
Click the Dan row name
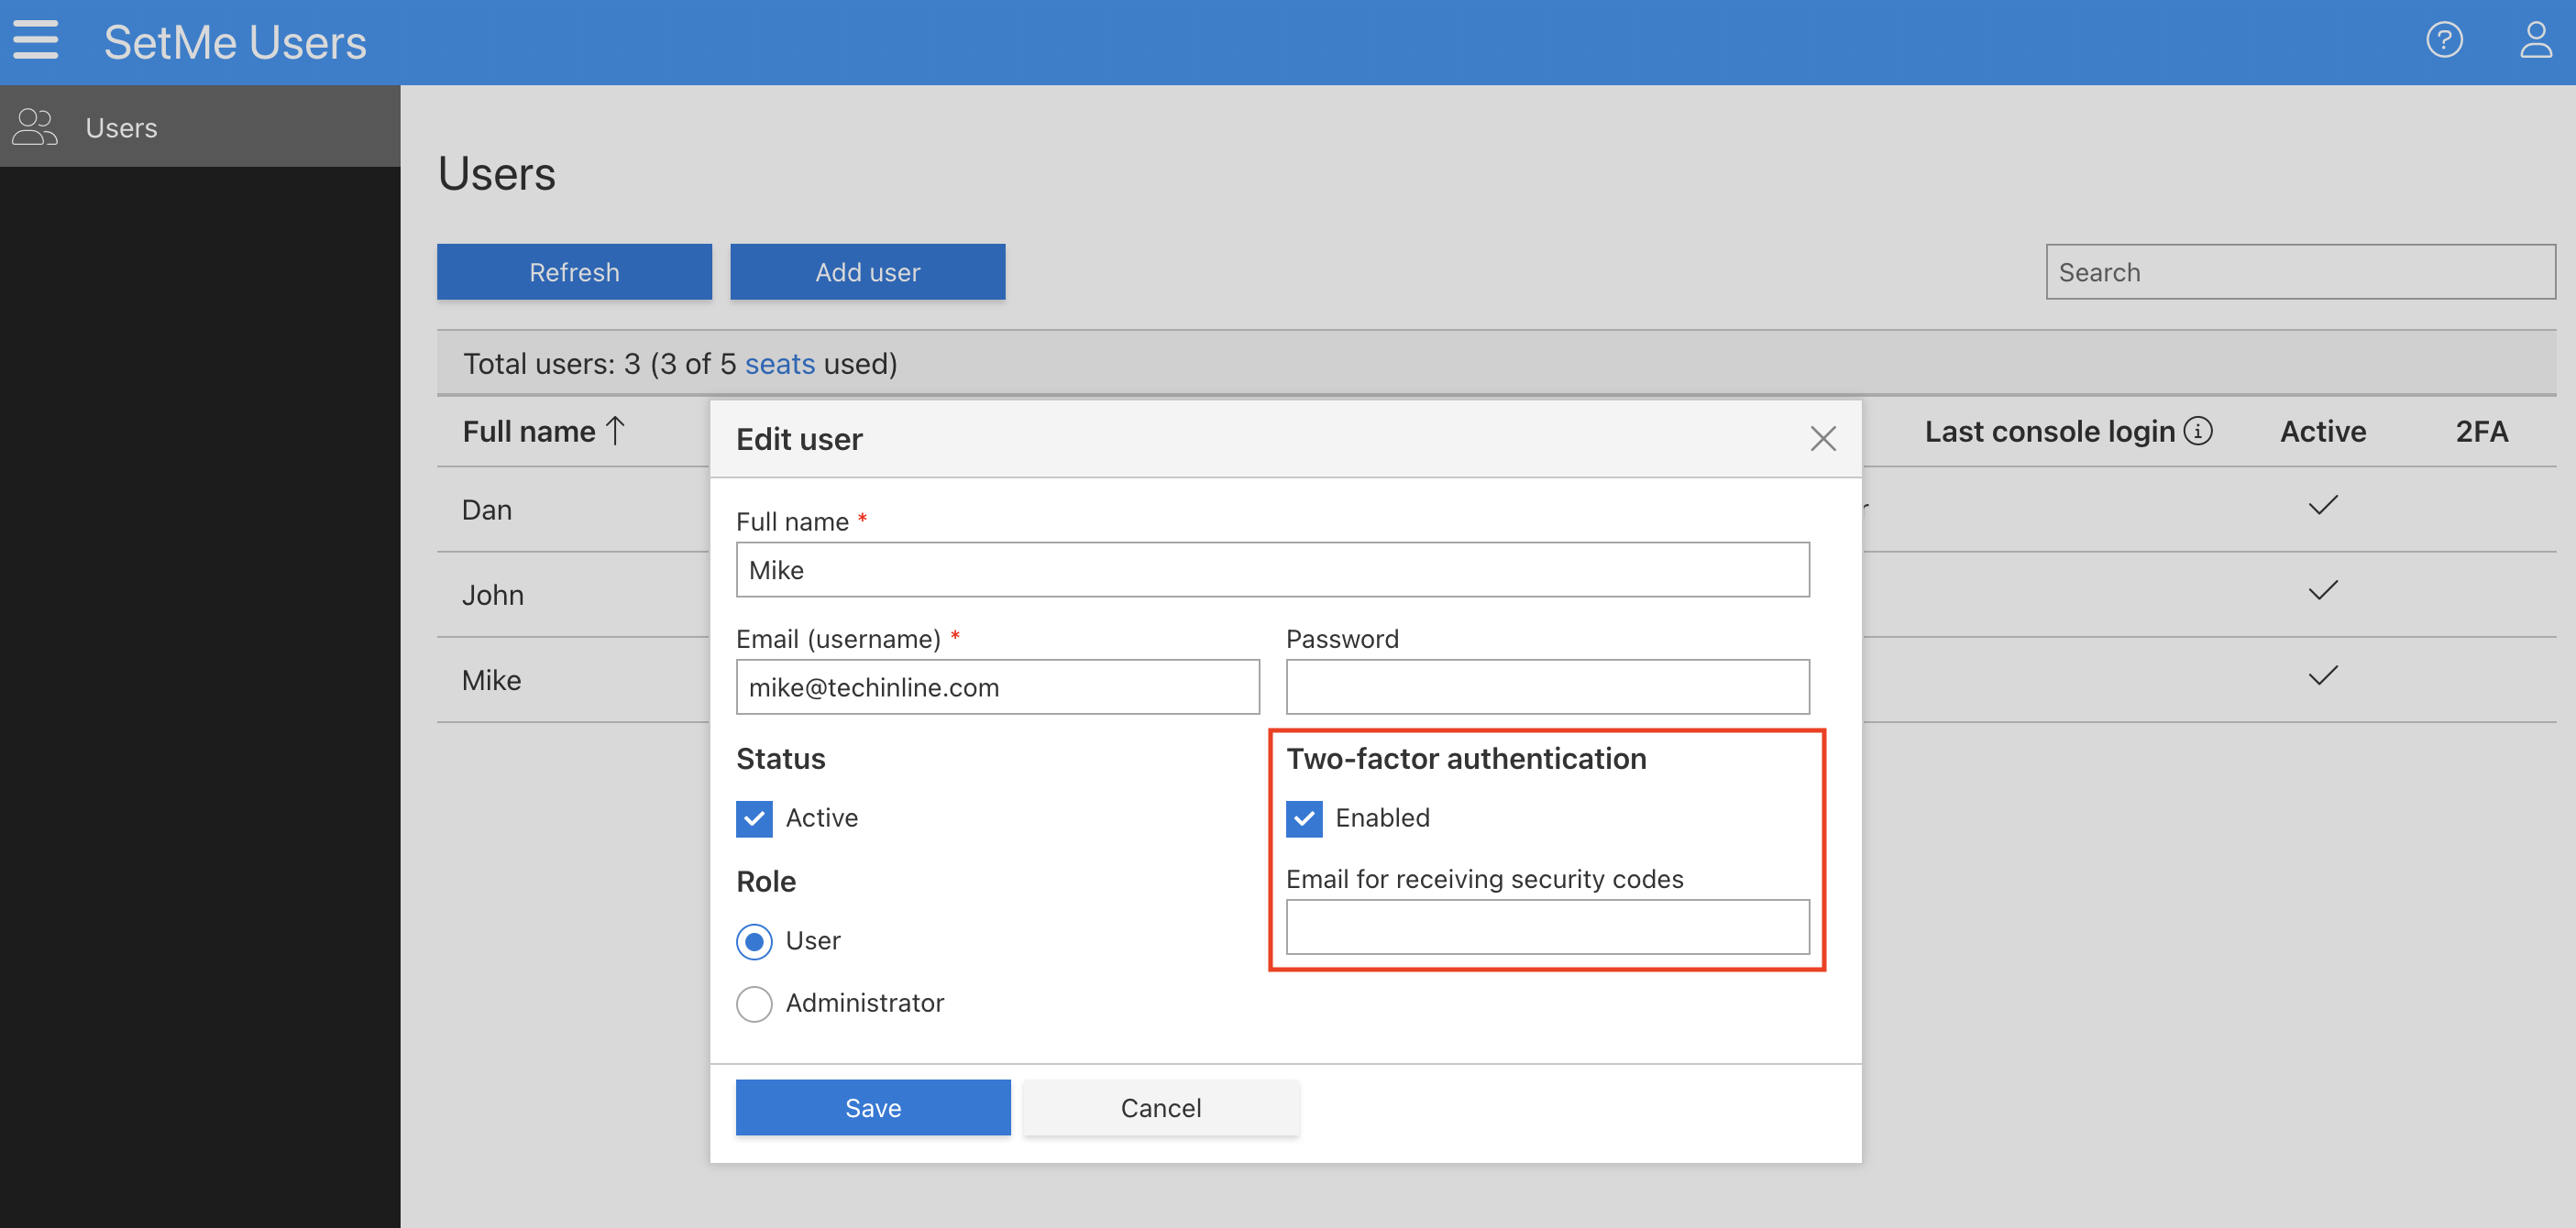coord(487,510)
